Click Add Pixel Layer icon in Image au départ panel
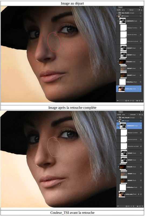 pyautogui.click(x=139, y=101)
